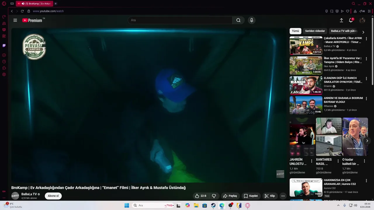Open the YouTube hamburger guide menu
Viewport: 374px width, 210px height.
[15, 20]
